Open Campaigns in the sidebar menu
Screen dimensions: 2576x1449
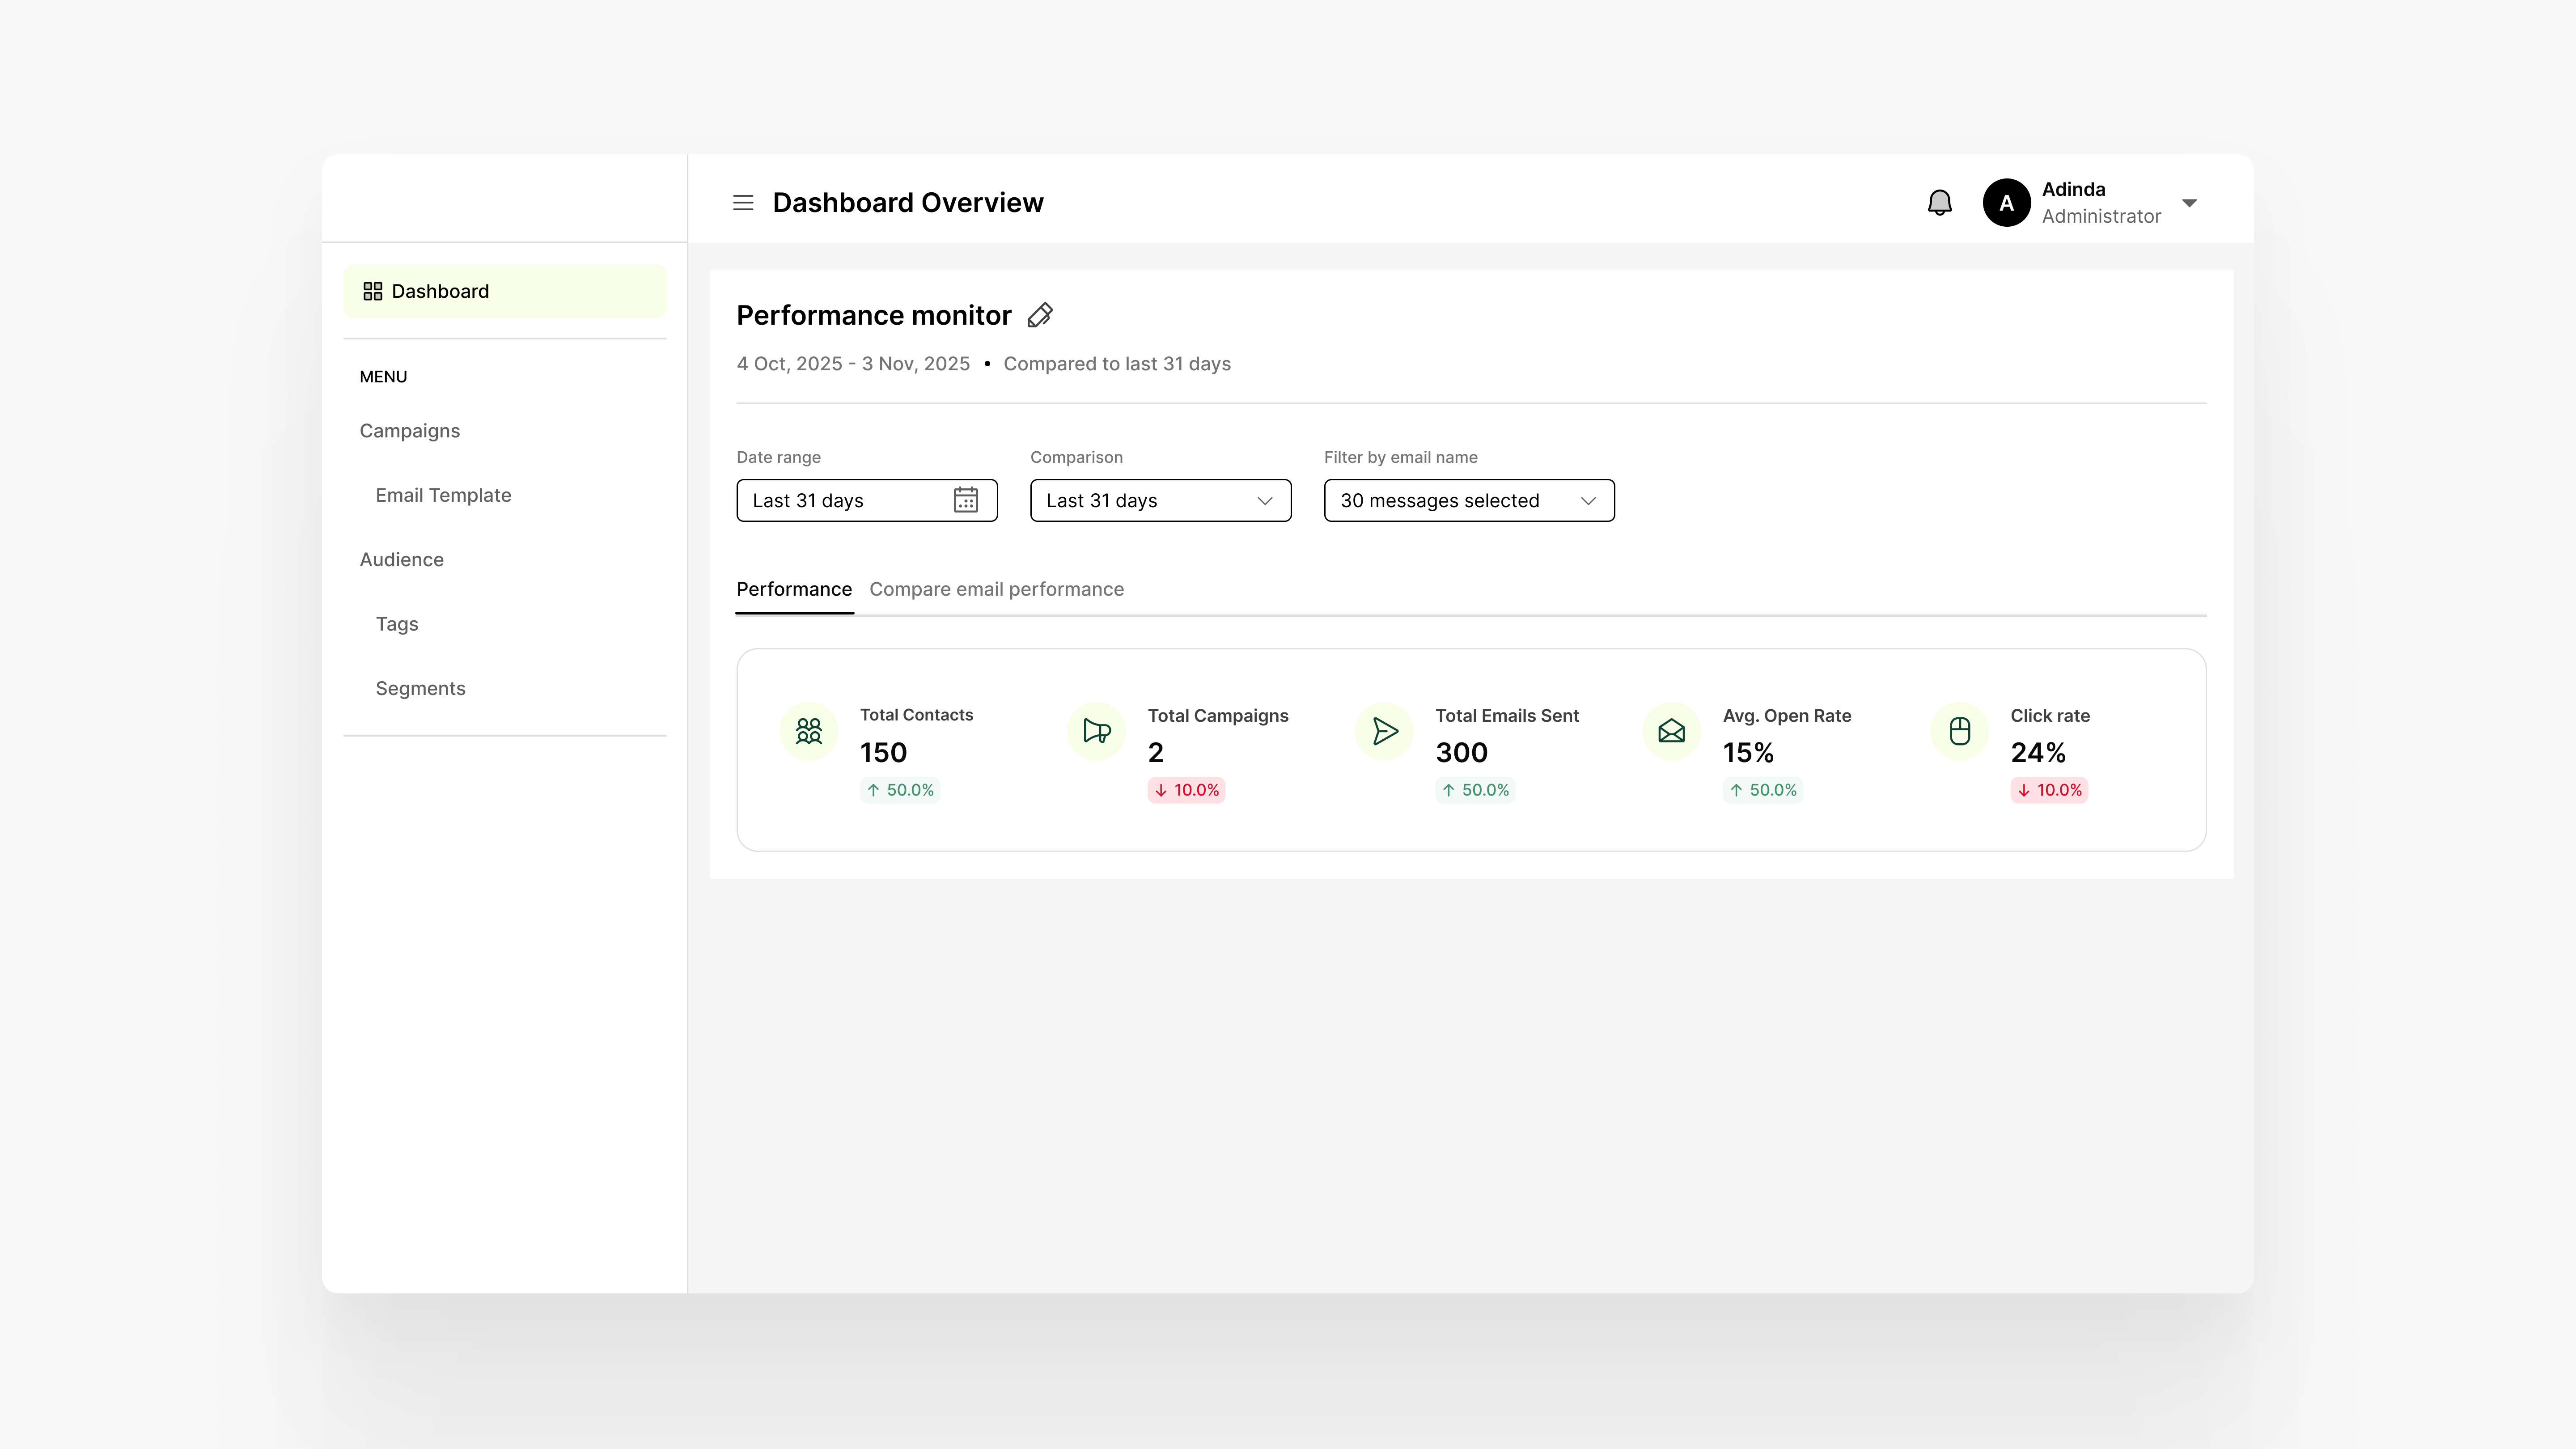tap(410, 431)
